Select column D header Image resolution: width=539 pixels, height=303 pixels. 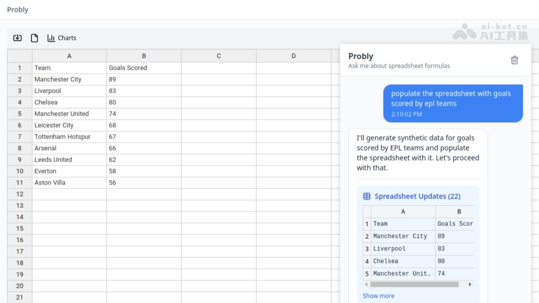tap(293, 56)
